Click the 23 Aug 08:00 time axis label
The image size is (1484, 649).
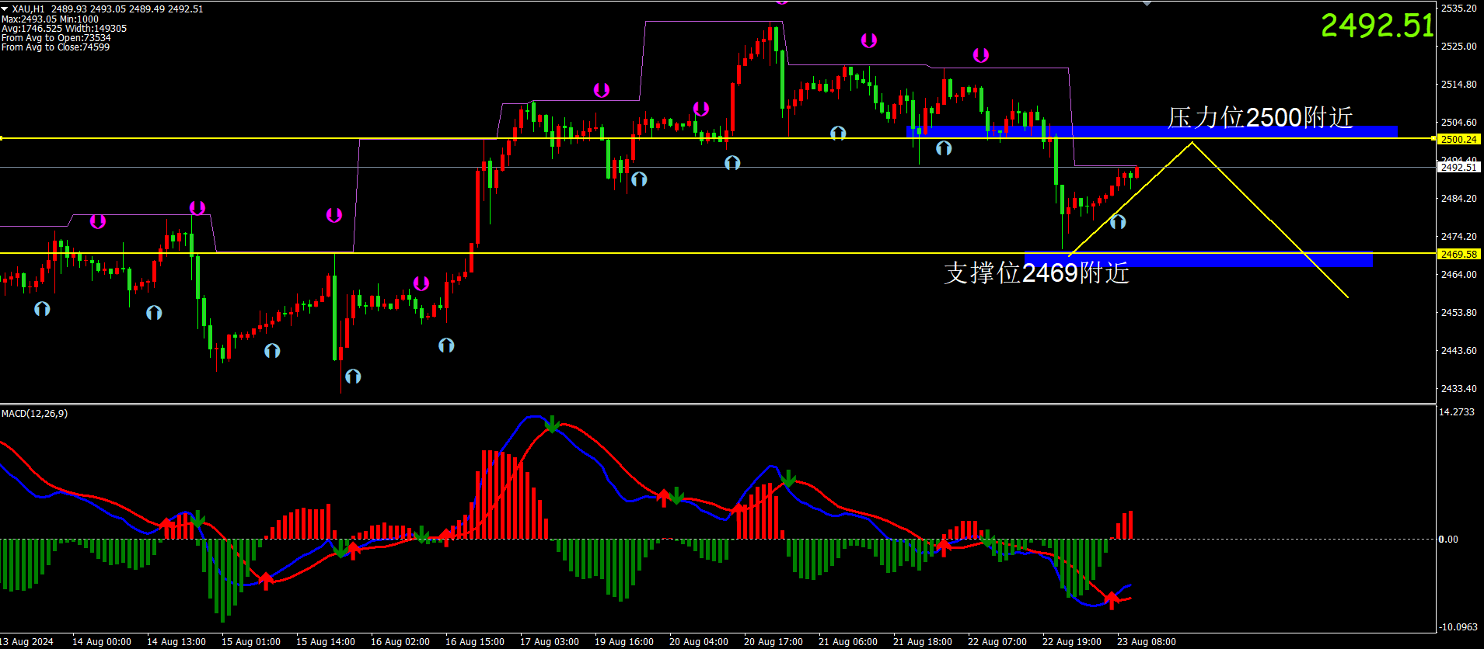click(x=1146, y=642)
